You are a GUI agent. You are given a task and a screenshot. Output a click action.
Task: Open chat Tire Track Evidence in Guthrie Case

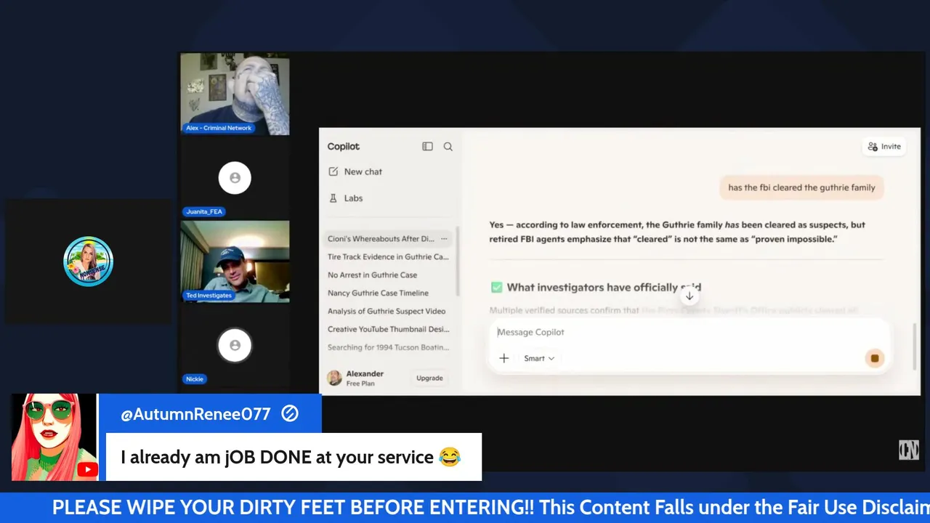(388, 257)
